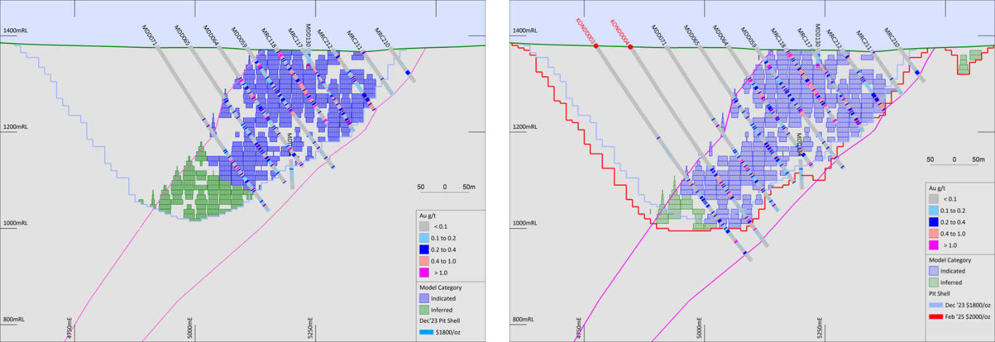Select the Indicated swatch in left legend
Viewport: 995px width, 342px height.
pos(424,299)
